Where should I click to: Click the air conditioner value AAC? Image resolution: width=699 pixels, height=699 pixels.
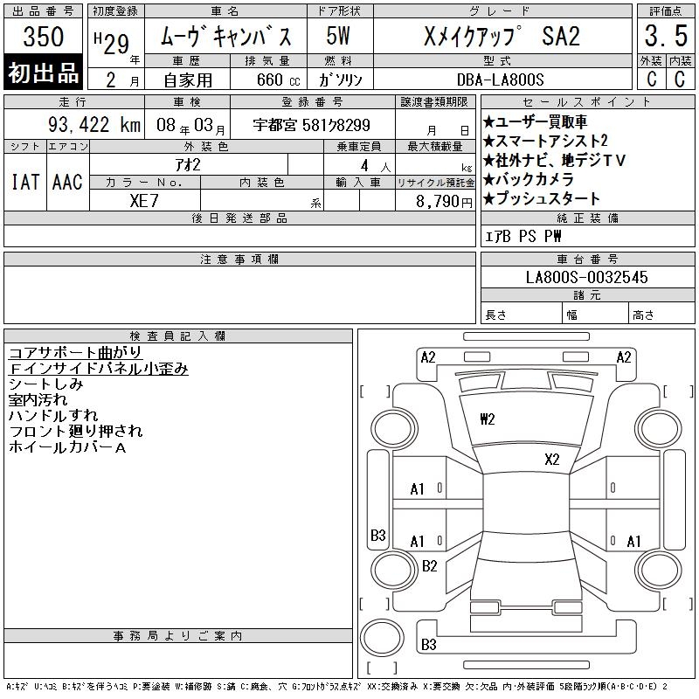[67, 182]
